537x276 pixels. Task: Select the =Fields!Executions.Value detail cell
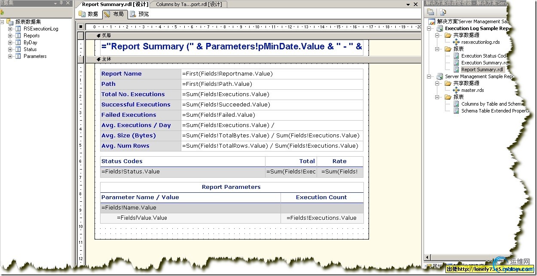pyautogui.click(x=322, y=218)
